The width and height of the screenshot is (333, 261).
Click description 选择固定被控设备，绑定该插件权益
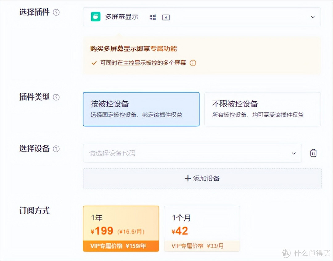tap(137, 115)
